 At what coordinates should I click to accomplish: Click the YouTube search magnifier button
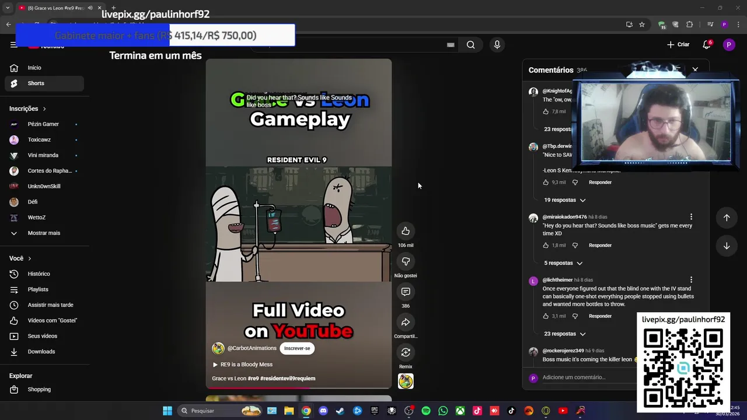(x=470, y=45)
